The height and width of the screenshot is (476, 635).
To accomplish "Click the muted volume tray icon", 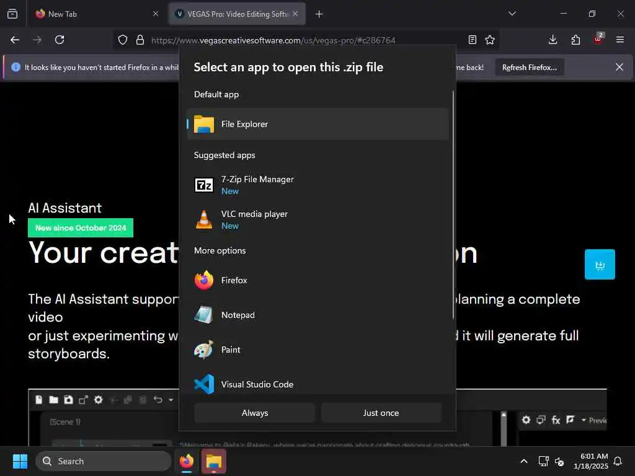I will (x=559, y=461).
